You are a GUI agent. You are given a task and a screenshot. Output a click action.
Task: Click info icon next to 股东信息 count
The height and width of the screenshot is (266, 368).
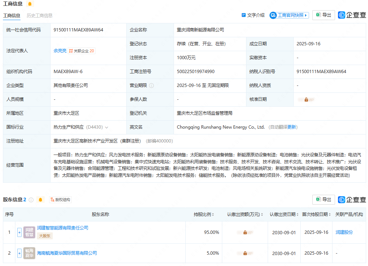point(31,200)
